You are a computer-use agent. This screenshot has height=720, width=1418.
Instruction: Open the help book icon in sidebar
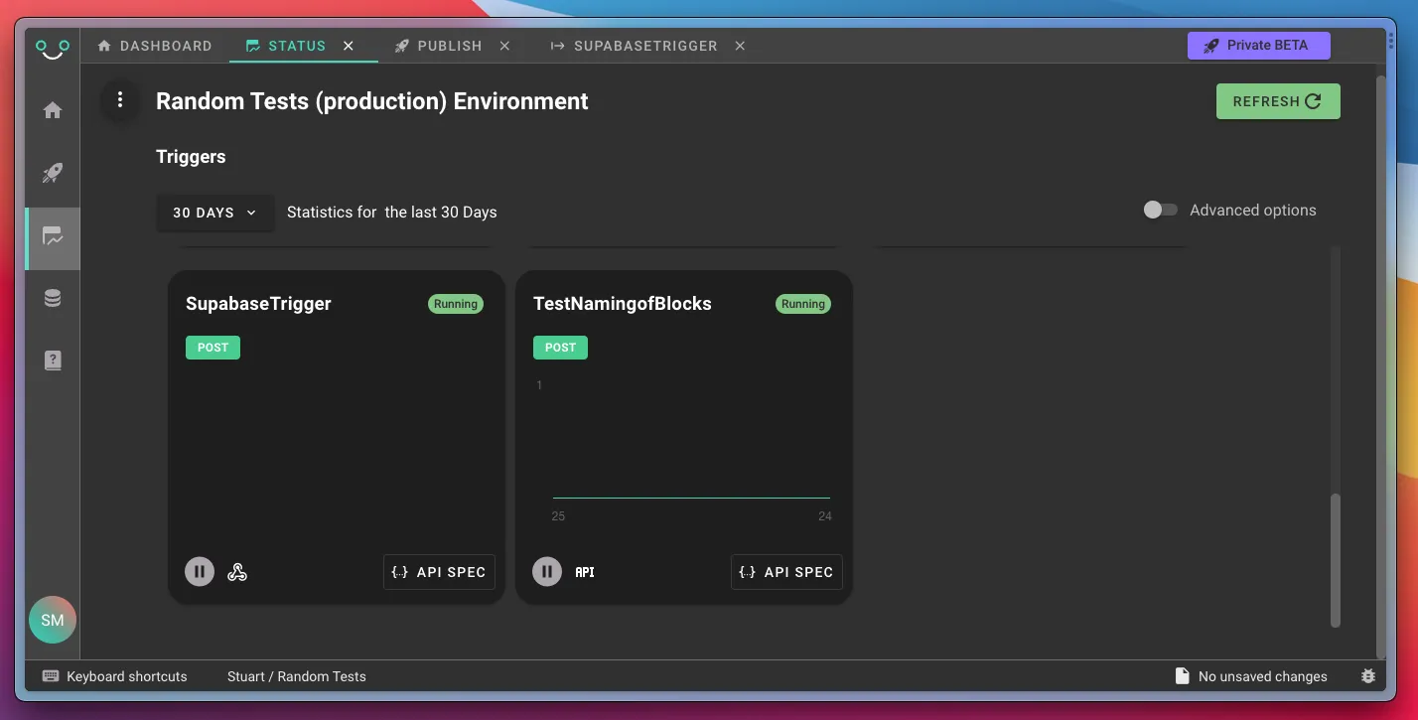pos(53,360)
